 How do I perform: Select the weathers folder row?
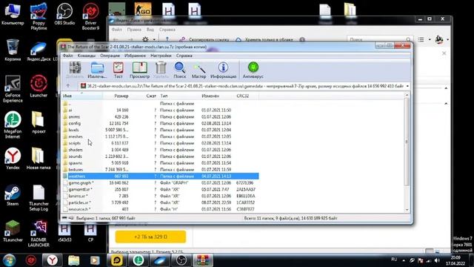pos(160,177)
